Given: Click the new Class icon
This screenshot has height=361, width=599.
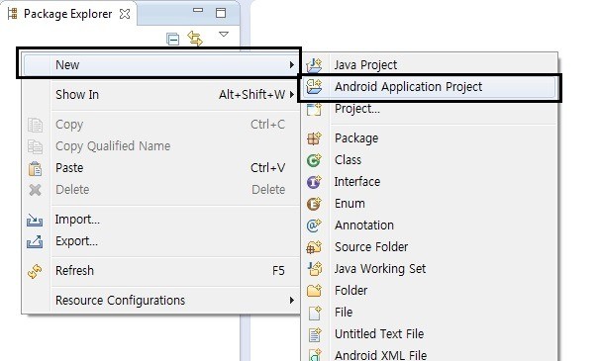Looking at the screenshot, I should (314, 160).
